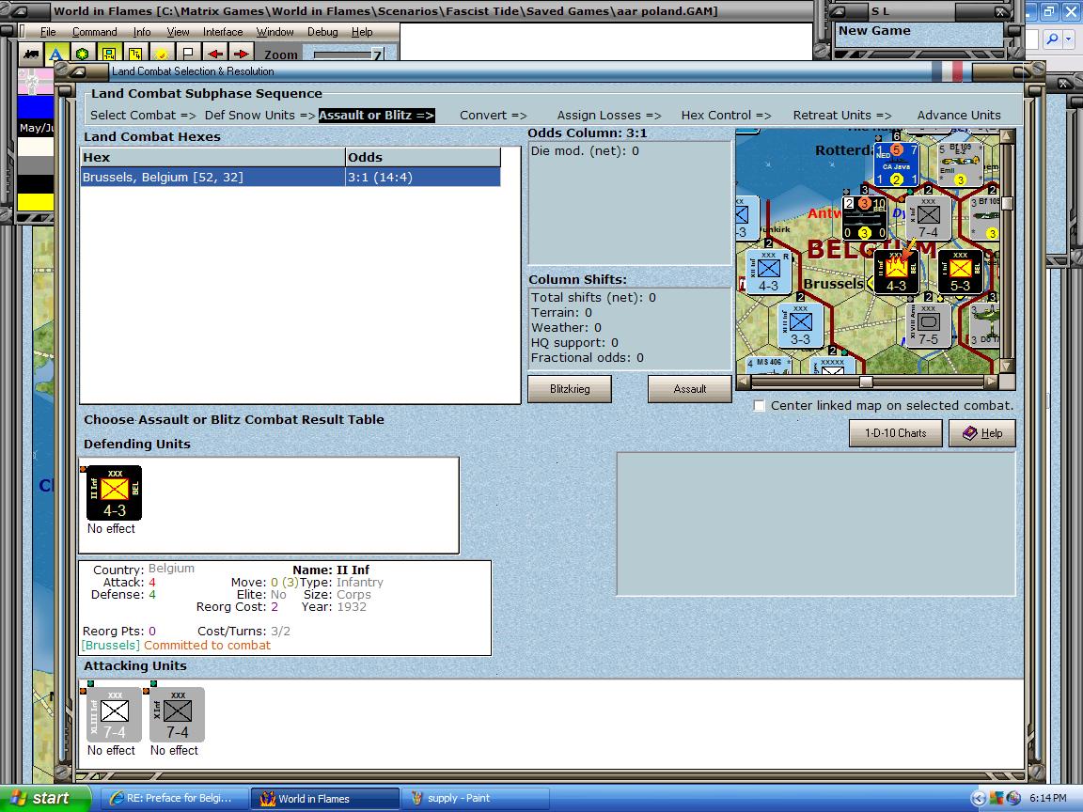Click the Blitzkrieg button

coord(570,389)
